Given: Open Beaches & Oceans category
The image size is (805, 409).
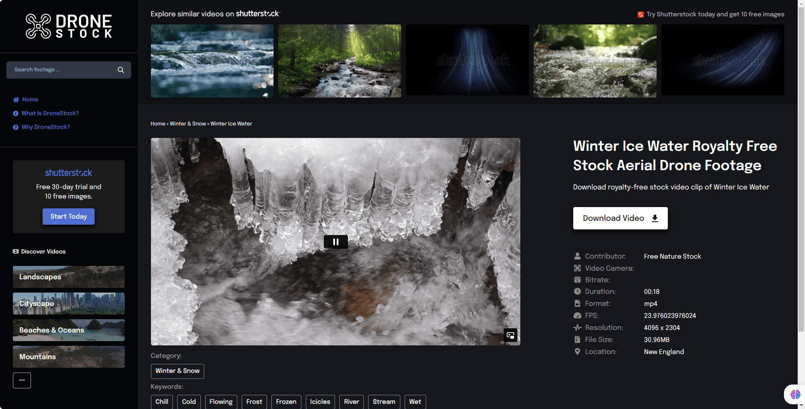Looking at the screenshot, I should point(69,330).
